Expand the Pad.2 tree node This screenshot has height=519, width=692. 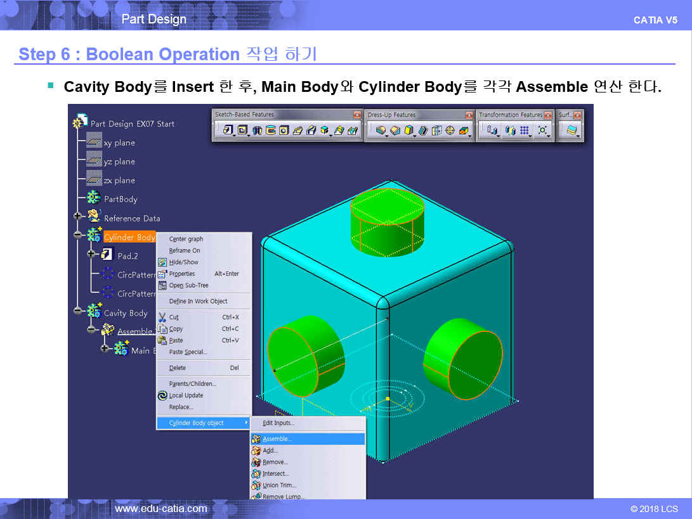point(91,254)
